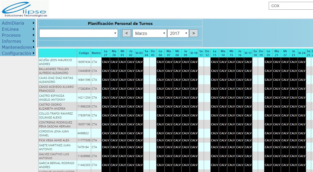Image resolution: width=313 pixels, height=172 pixels.
Task: Expand the Procesos submenu arrow
Action: click(x=34, y=35)
